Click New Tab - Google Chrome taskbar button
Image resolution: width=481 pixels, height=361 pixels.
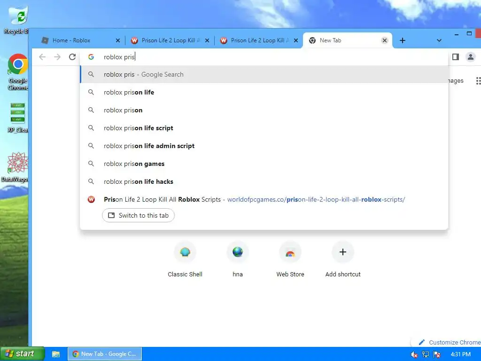[105, 354]
